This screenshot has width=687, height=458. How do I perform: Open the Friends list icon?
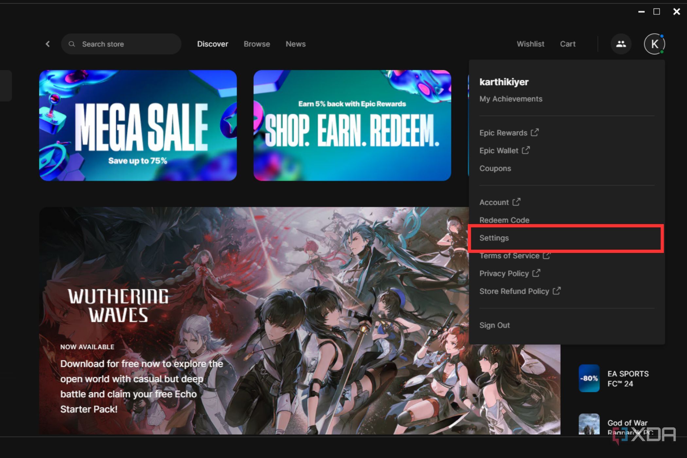(x=621, y=44)
